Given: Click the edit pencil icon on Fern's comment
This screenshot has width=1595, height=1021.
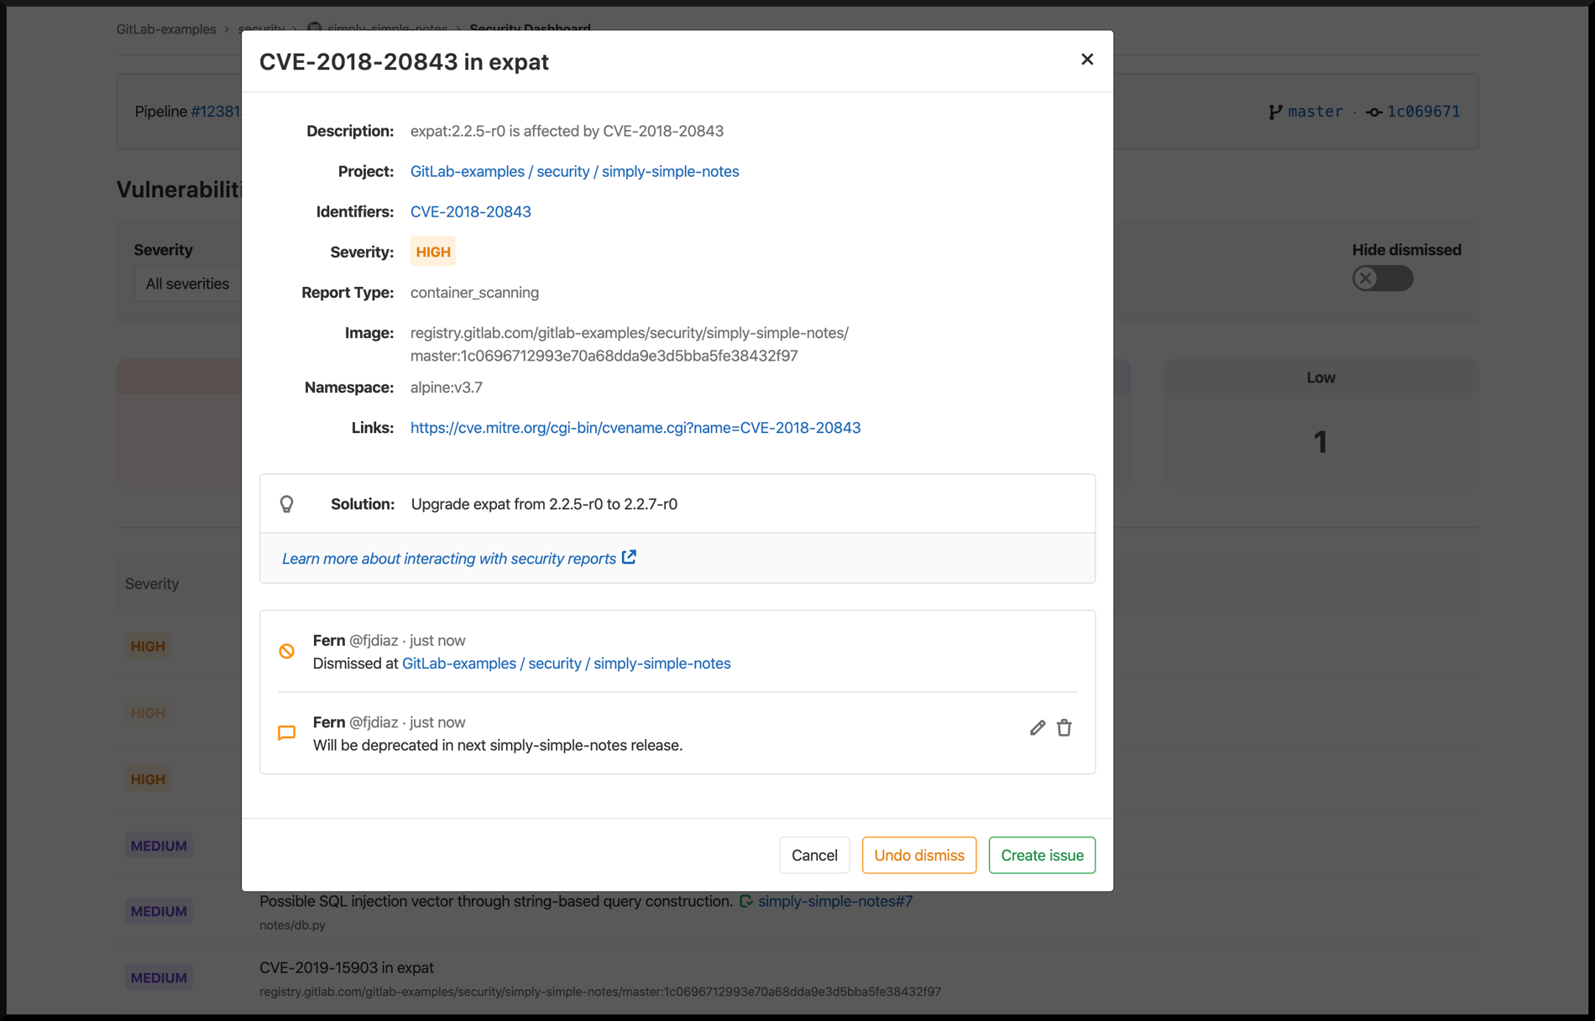Looking at the screenshot, I should pyautogui.click(x=1037, y=727).
